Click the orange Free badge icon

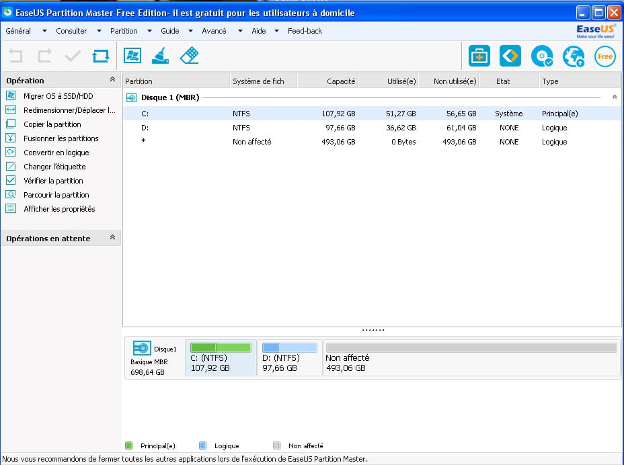pyautogui.click(x=605, y=56)
